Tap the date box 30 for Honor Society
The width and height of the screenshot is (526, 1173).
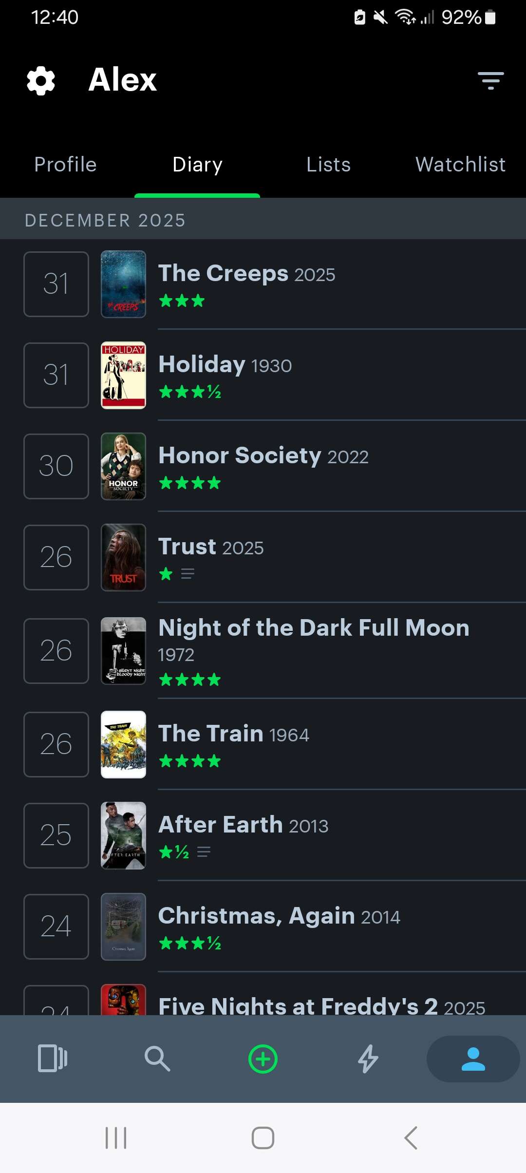(56, 466)
